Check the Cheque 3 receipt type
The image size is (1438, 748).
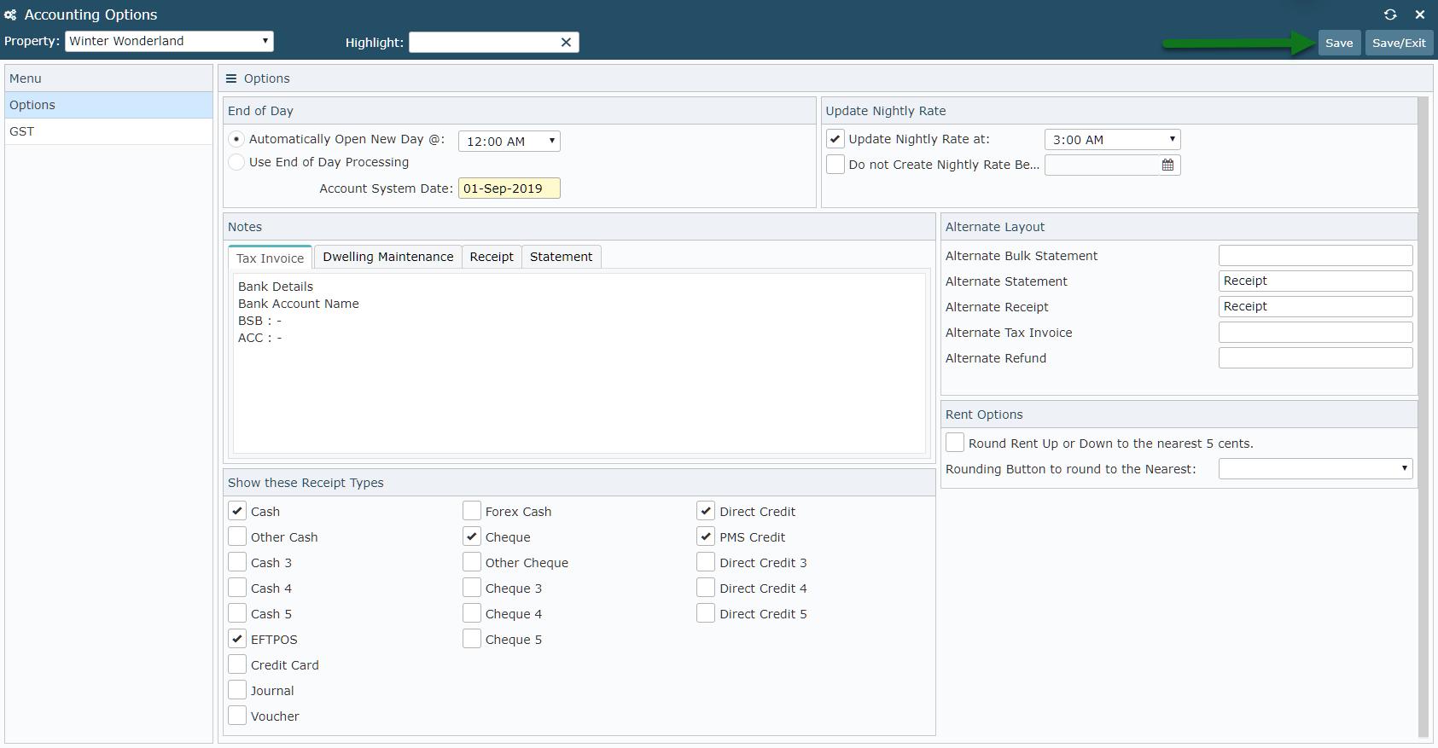[x=472, y=588]
